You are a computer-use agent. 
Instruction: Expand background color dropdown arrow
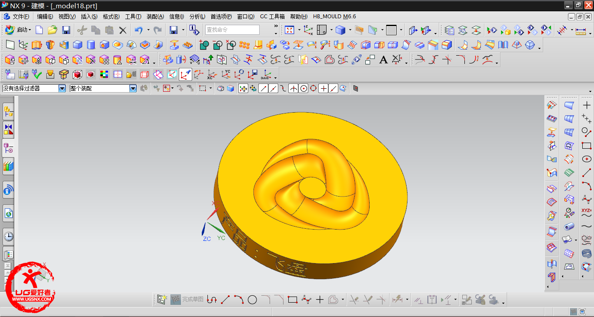click(x=400, y=30)
